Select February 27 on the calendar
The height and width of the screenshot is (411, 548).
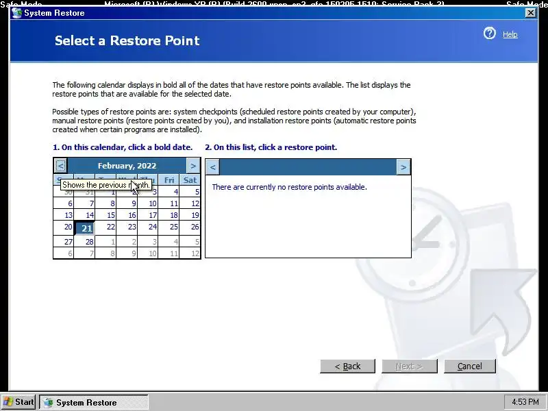pyautogui.click(x=64, y=242)
